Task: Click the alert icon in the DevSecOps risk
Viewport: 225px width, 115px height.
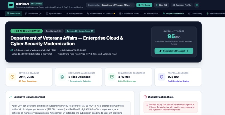Action: point(147,105)
